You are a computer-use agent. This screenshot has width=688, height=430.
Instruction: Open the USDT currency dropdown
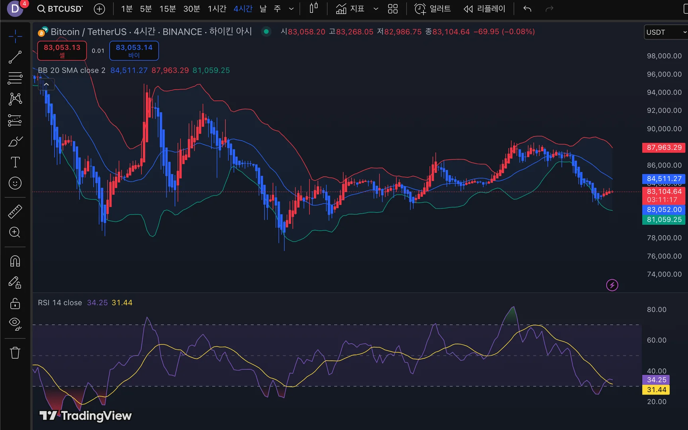click(666, 32)
